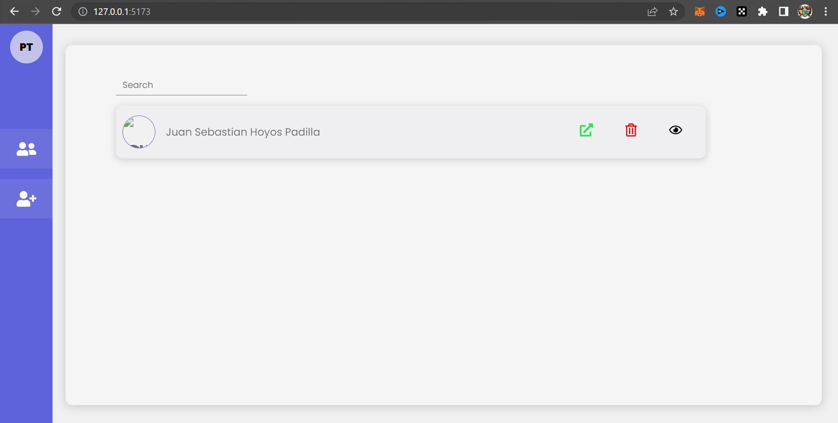Screen dimensions: 838x423
Task: Select the add-new-person sidebar icon
Action: tap(26, 199)
